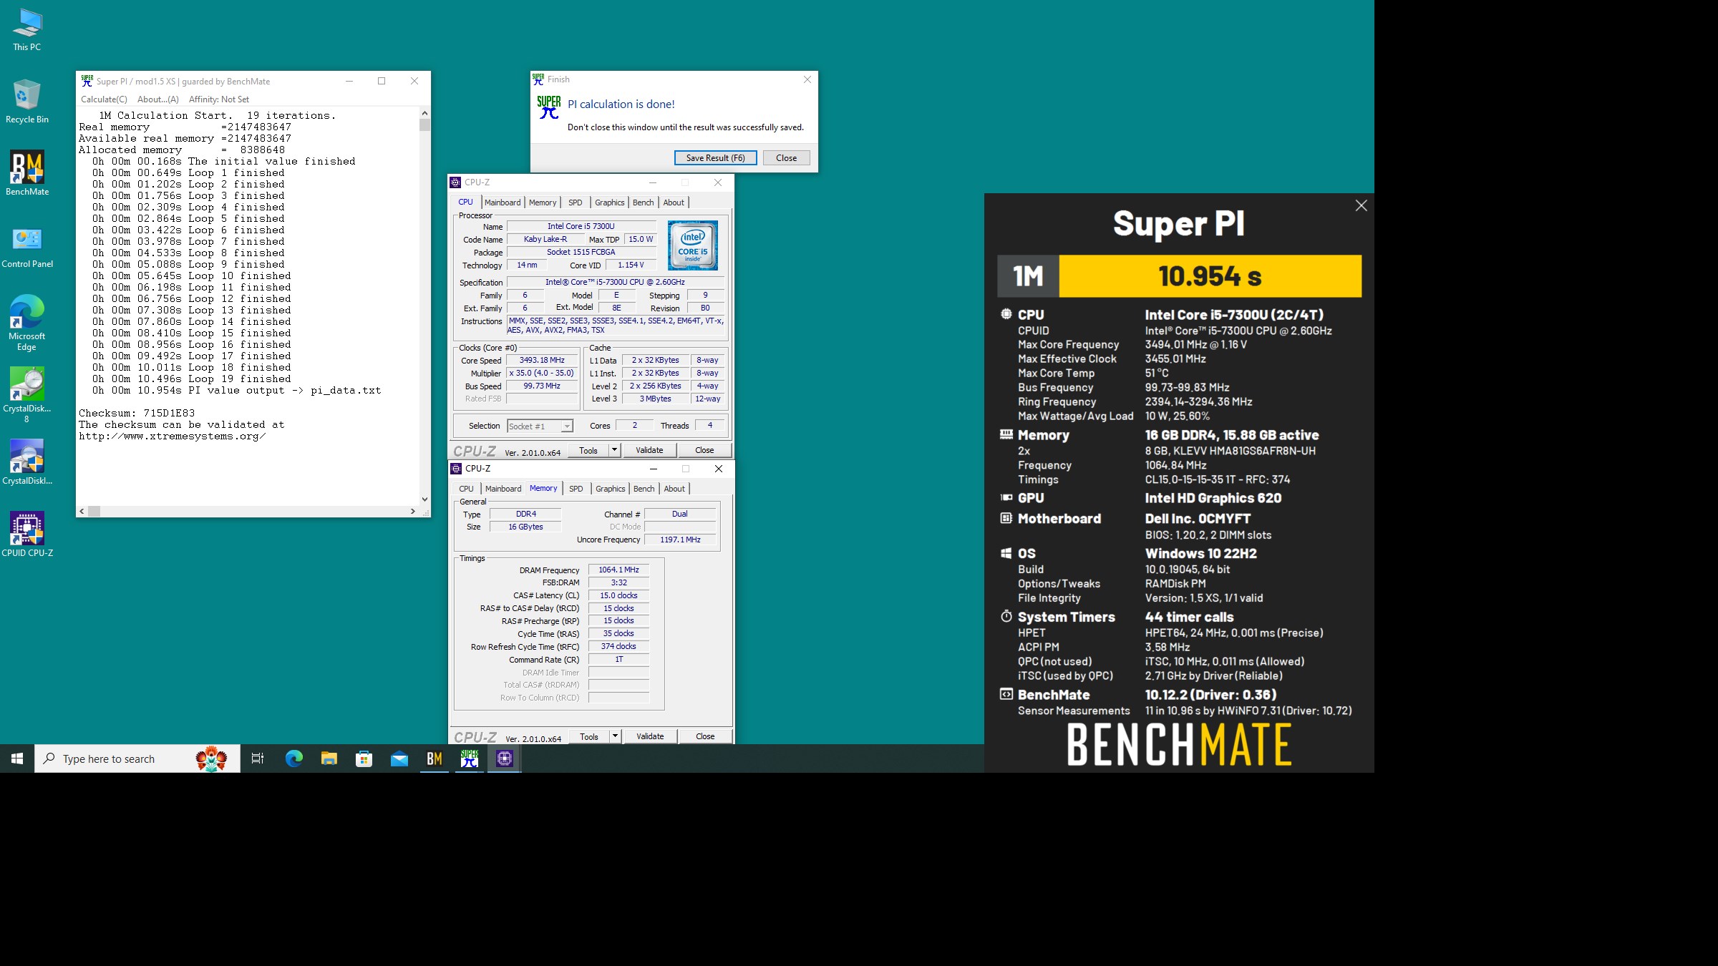1718x966 pixels.
Task: Click Validate in upper CPU-Z
Action: click(x=649, y=450)
